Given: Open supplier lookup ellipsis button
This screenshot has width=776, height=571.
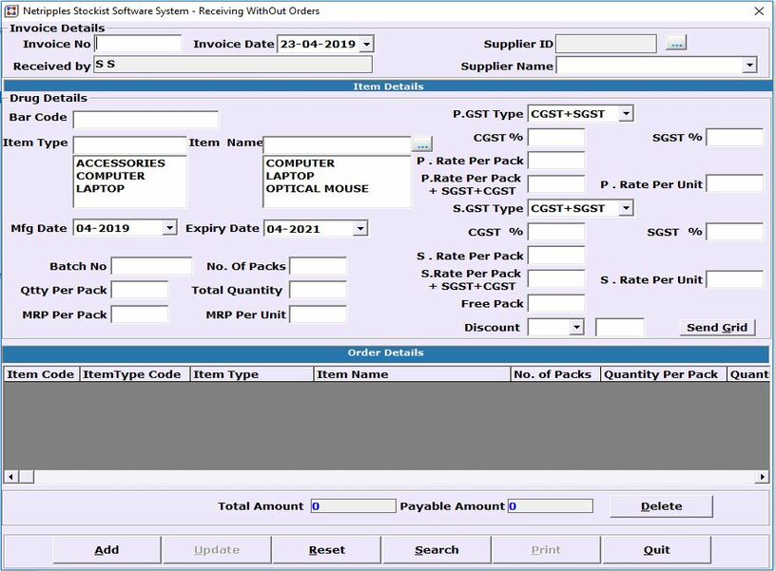Looking at the screenshot, I should (676, 44).
